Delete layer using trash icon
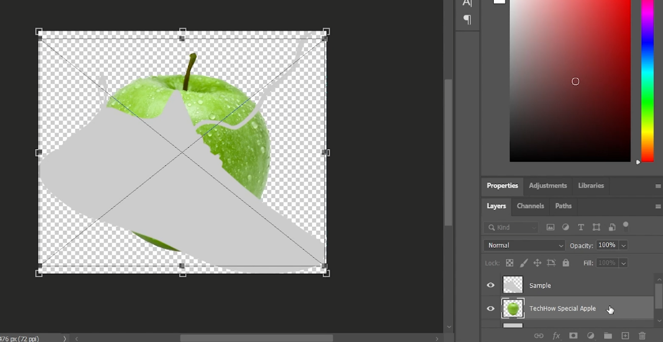Viewport: 663px width, 342px height. (642, 336)
